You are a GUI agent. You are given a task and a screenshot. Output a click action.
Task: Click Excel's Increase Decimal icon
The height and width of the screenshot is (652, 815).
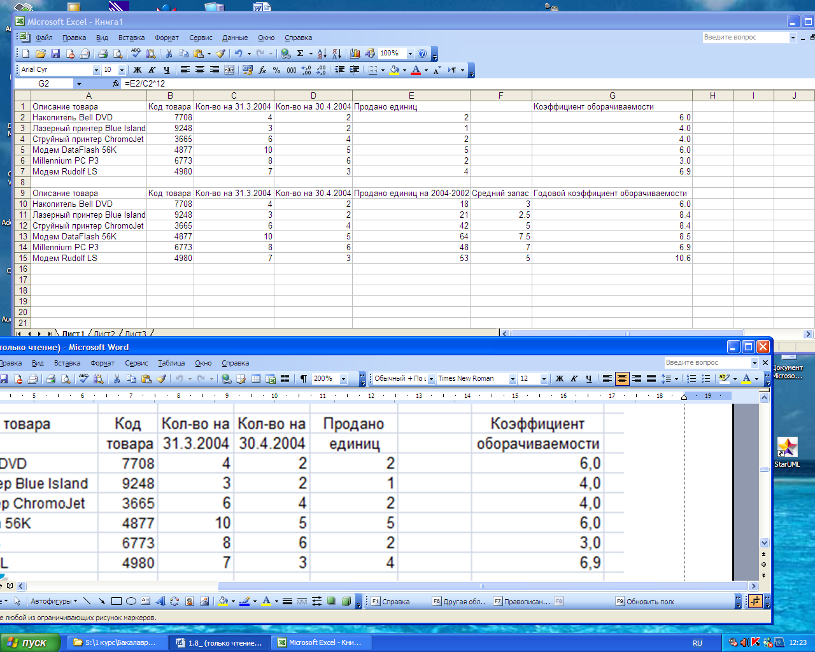click(x=306, y=70)
